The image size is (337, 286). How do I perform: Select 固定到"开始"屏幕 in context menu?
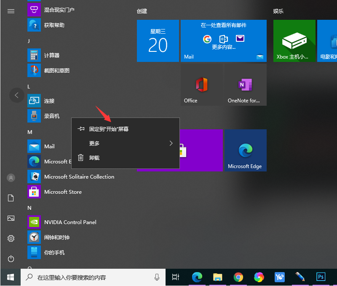pyautogui.click(x=109, y=129)
